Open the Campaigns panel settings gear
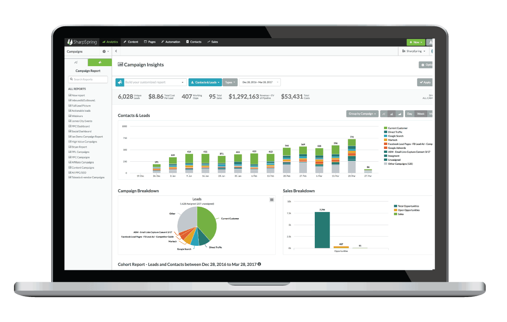The width and height of the screenshot is (507, 322). (104, 51)
